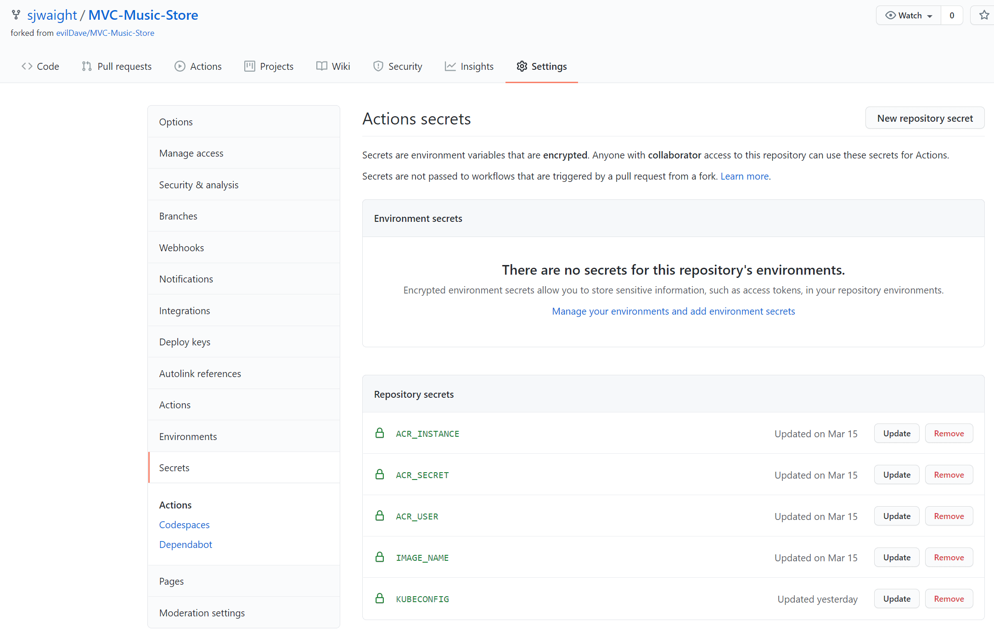Click Manage your environments link
The width and height of the screenshot is (994, 632).
pos(673,311)
